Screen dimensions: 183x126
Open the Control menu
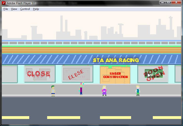coord(25,9)
